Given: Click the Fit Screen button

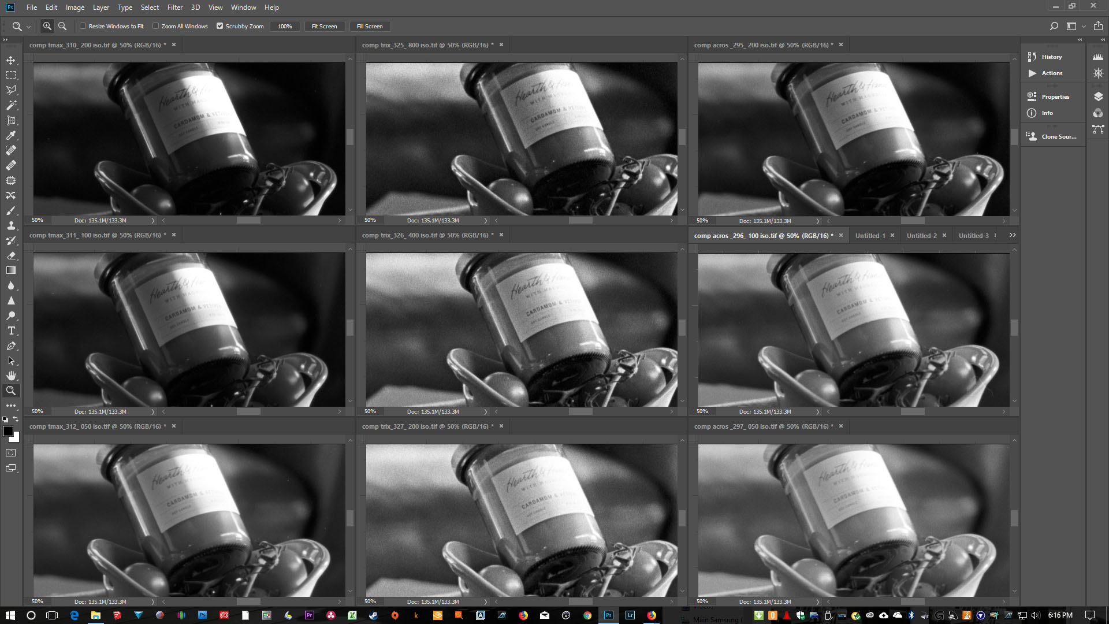Looking at the screenshot, I should 324,26.
